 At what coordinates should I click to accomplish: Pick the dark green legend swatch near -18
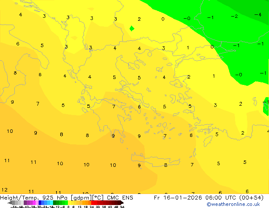coord(54,203)
